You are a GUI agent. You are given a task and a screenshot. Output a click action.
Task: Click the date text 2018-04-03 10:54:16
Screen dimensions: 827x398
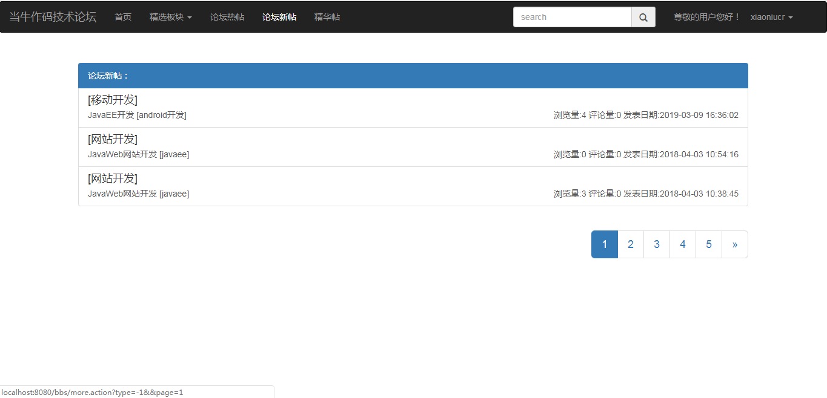699,154
